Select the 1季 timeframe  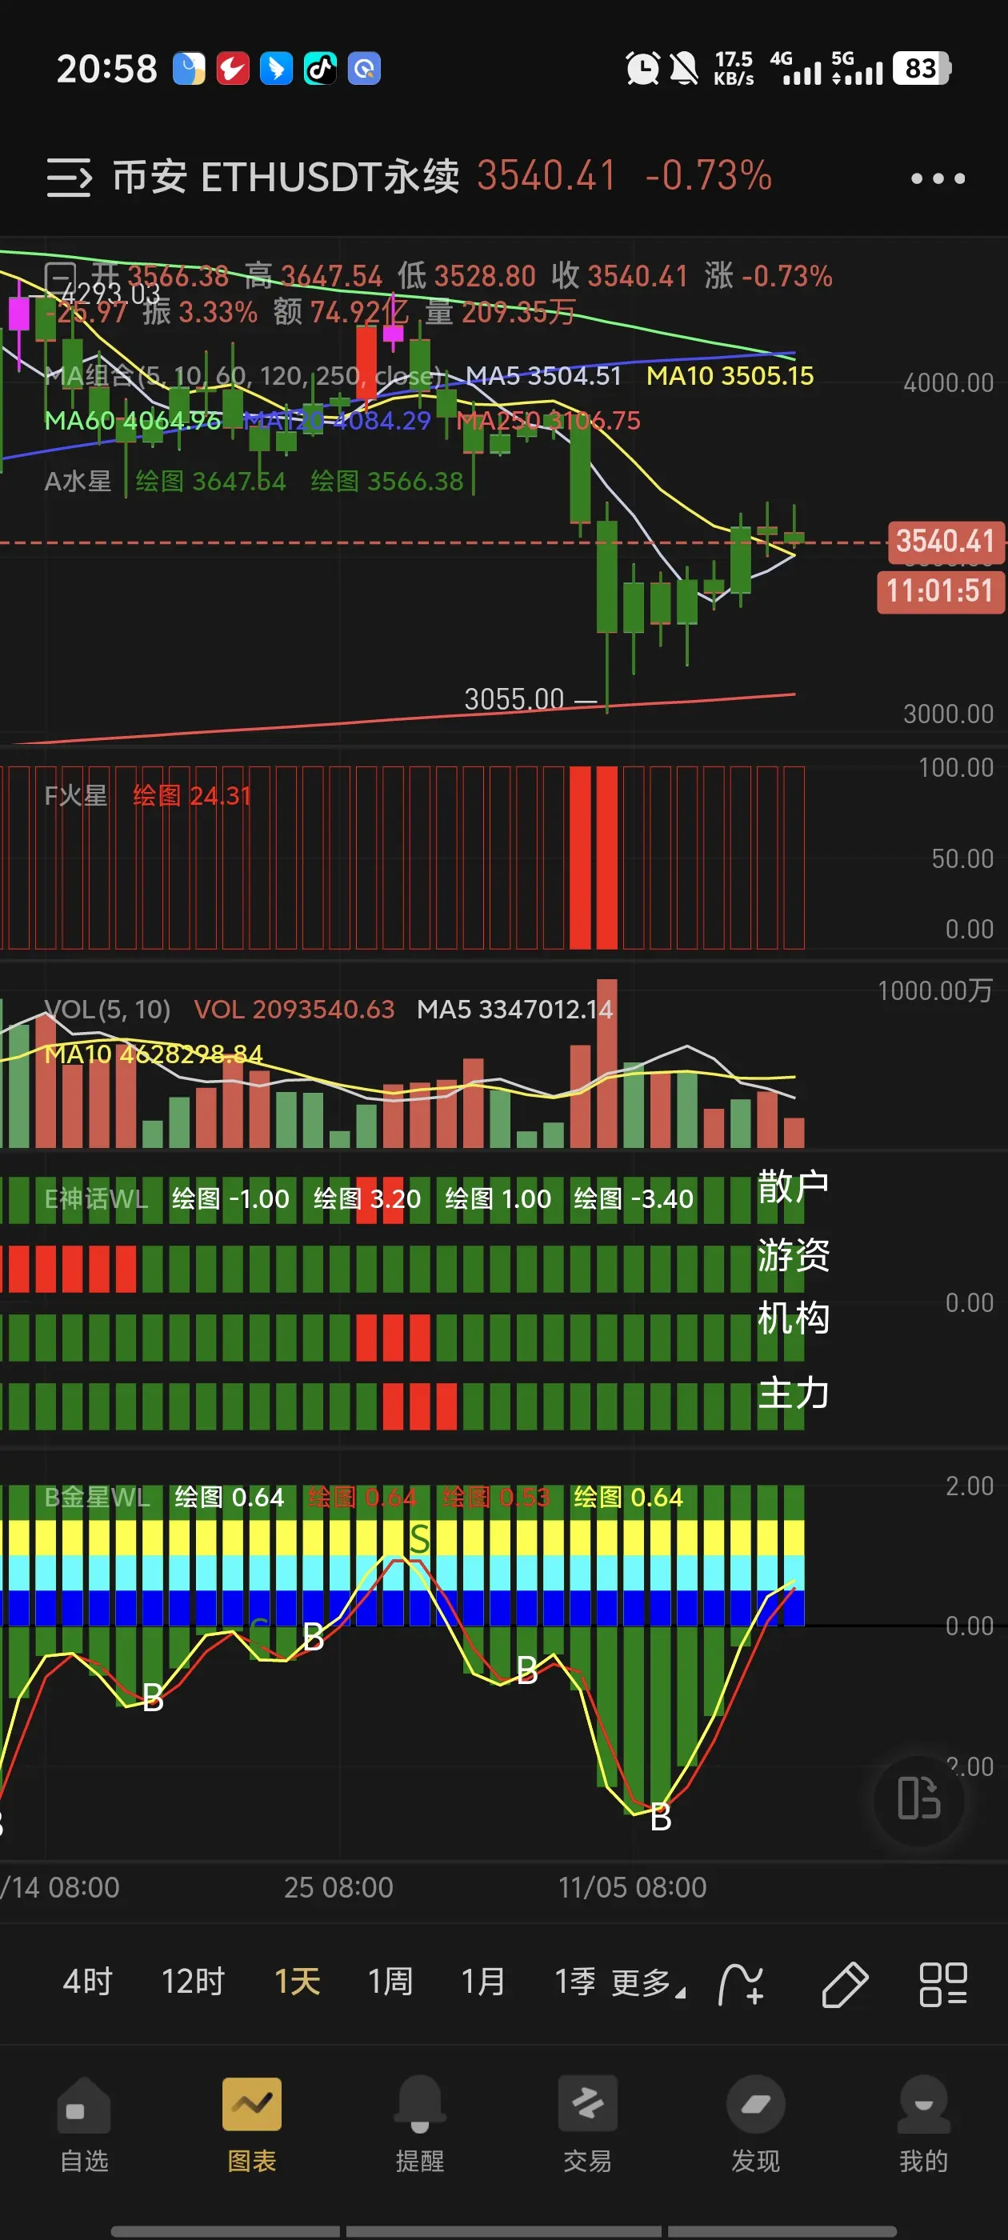click(x=576, y=1982)
